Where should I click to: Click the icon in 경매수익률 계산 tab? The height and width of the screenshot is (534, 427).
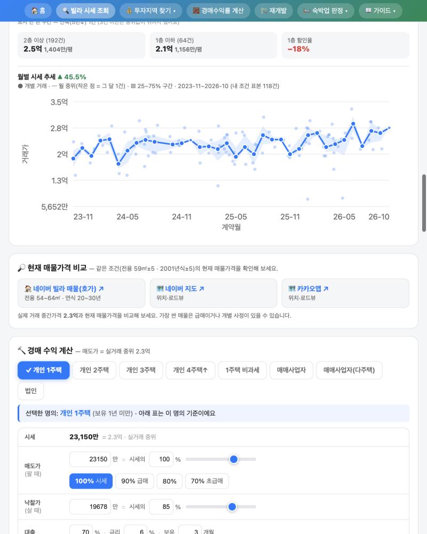click(x=196, y=11)
